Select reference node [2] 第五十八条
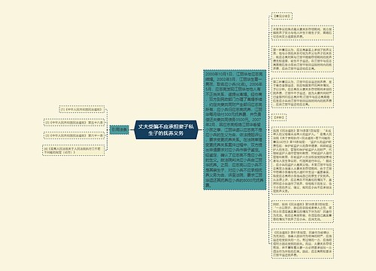The width and height of the screenshot is (376, 271). [74, 123]
